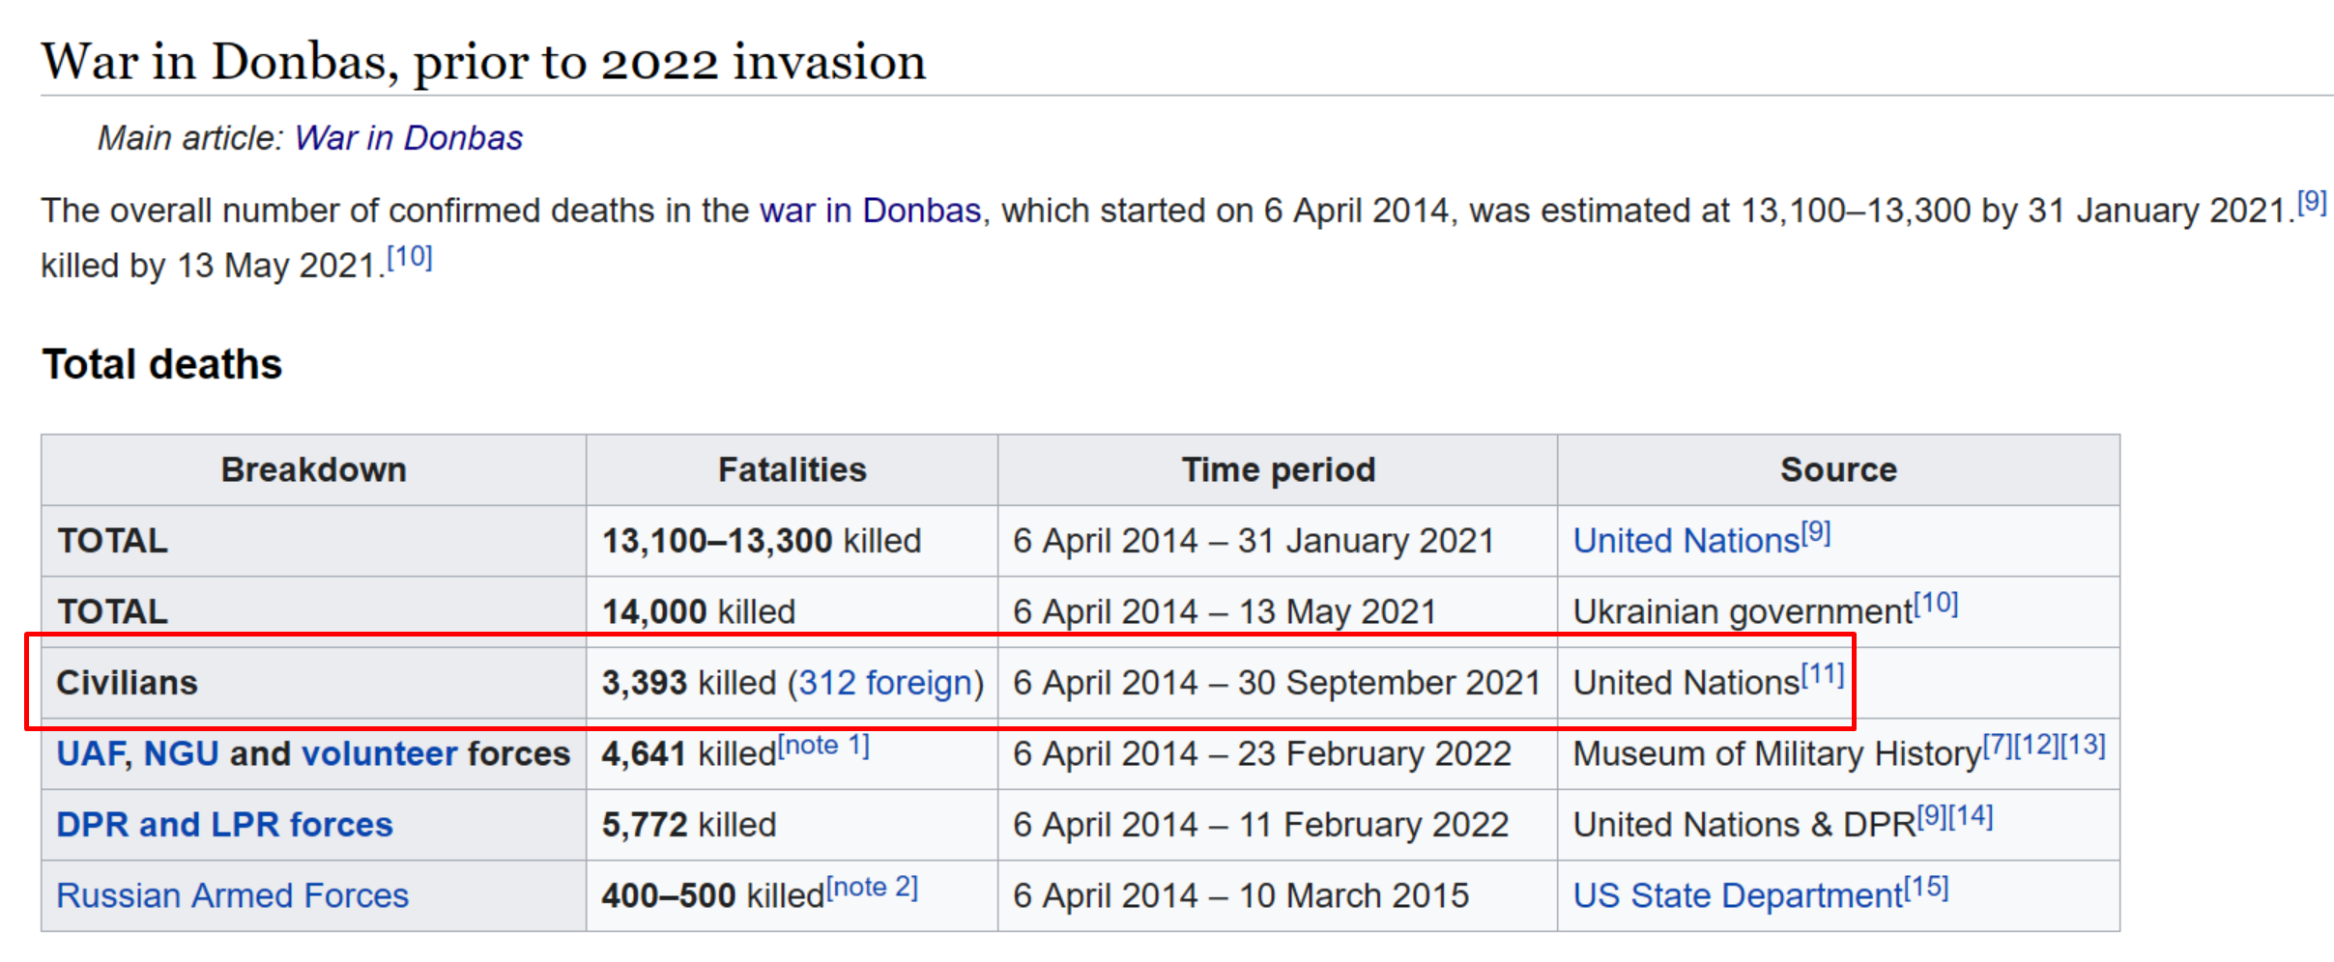Click reference [15] beside US State Department

(1926, 888)
